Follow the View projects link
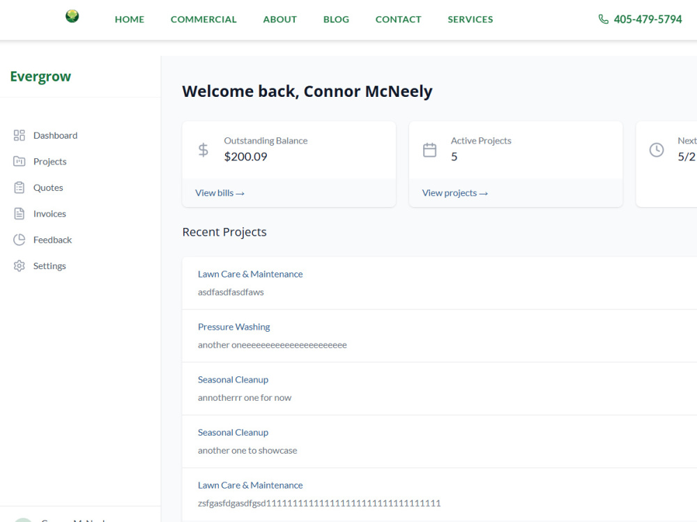Screen dimensions: 697x522 click(x=454, y=193)
